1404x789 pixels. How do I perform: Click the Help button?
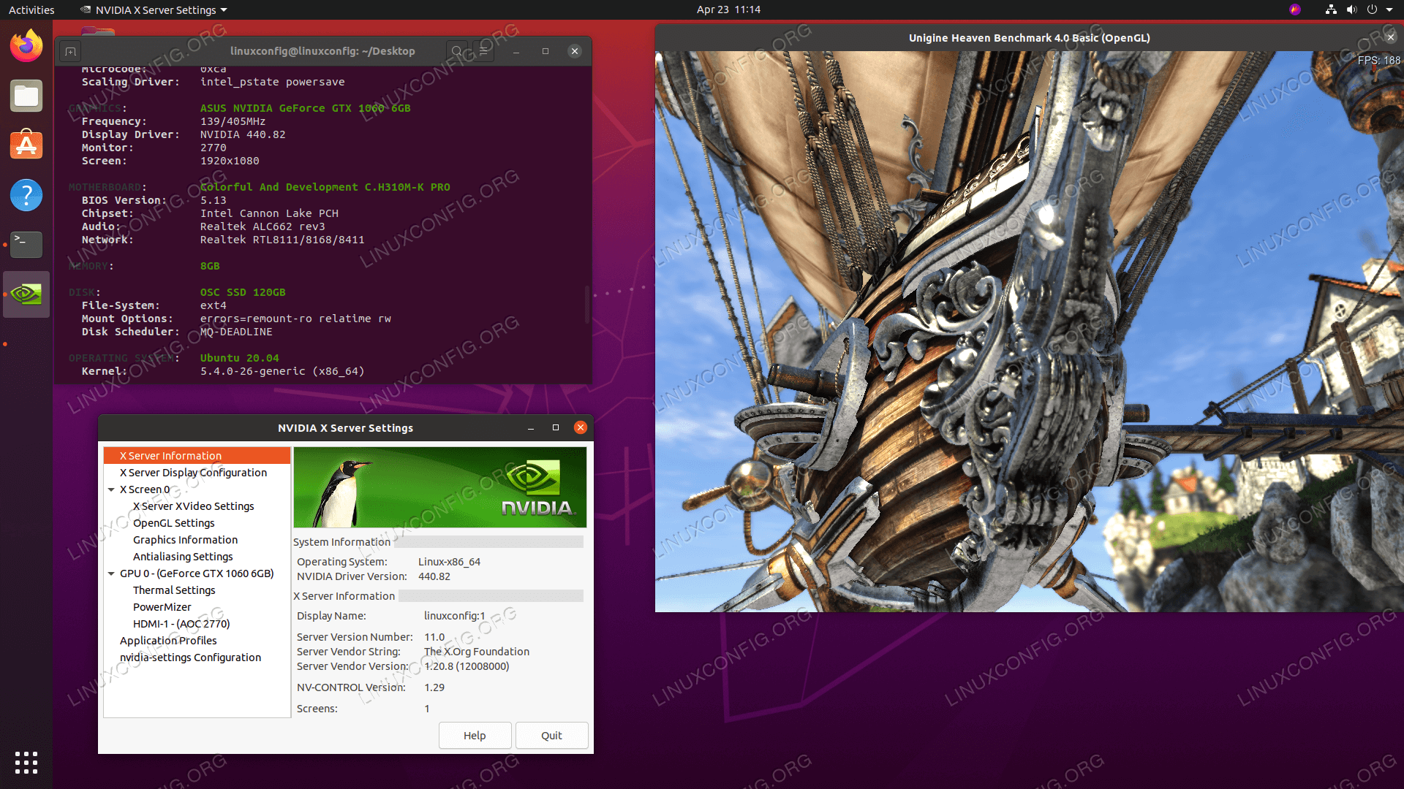[475, 735]
